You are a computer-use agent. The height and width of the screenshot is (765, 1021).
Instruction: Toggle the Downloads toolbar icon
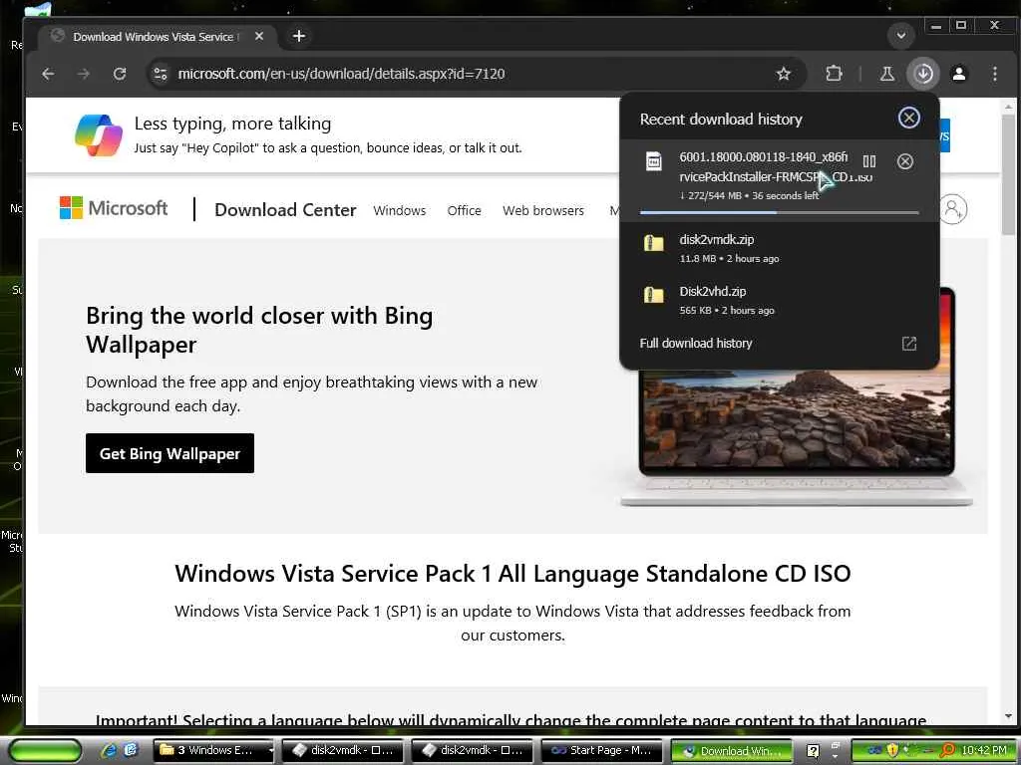coord(923,74)
